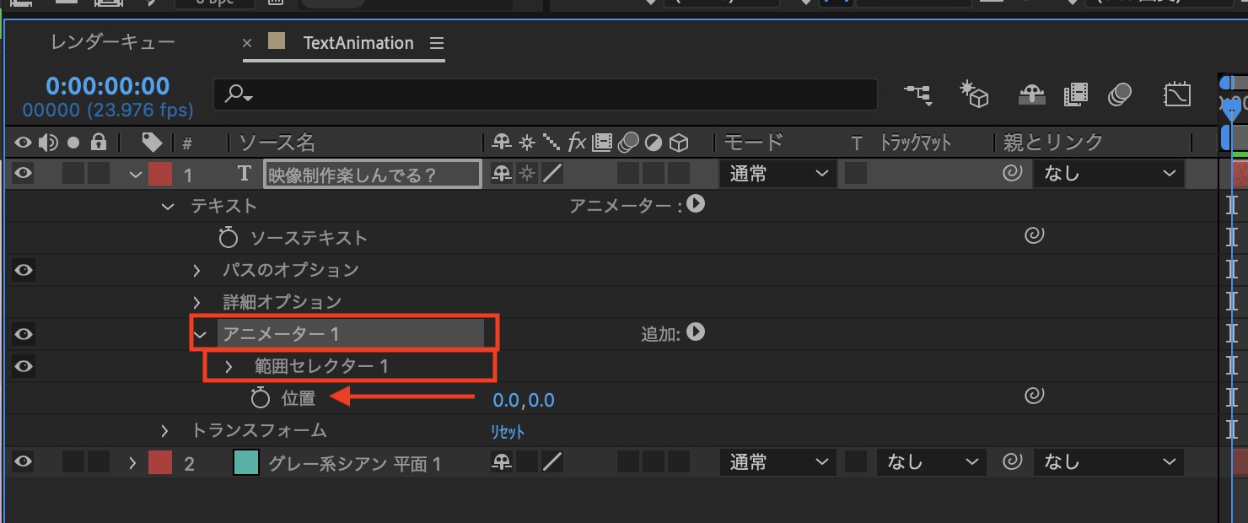Toggle preserve transparency box on layer 1
This screenshot has width=1248, height=523.
[x=856, y=174]
